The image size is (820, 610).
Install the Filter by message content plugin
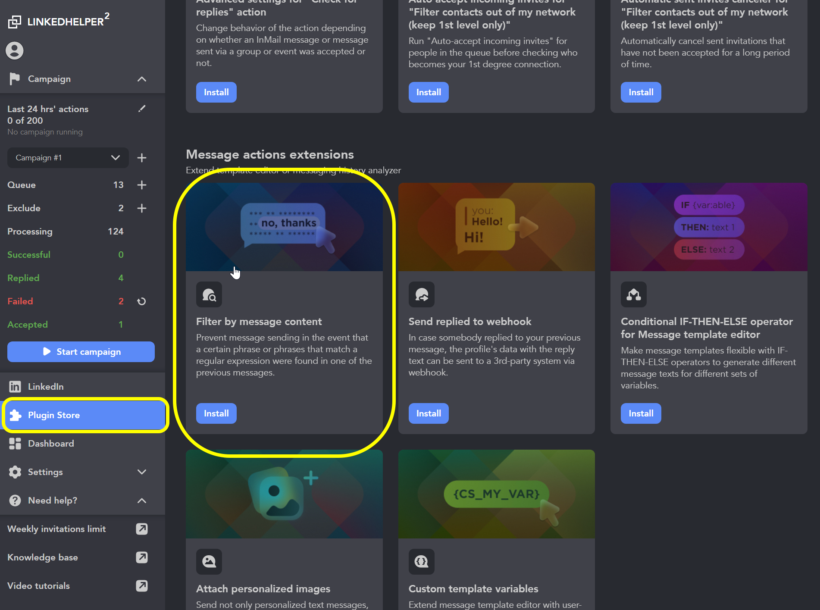(x=216, y=413)
